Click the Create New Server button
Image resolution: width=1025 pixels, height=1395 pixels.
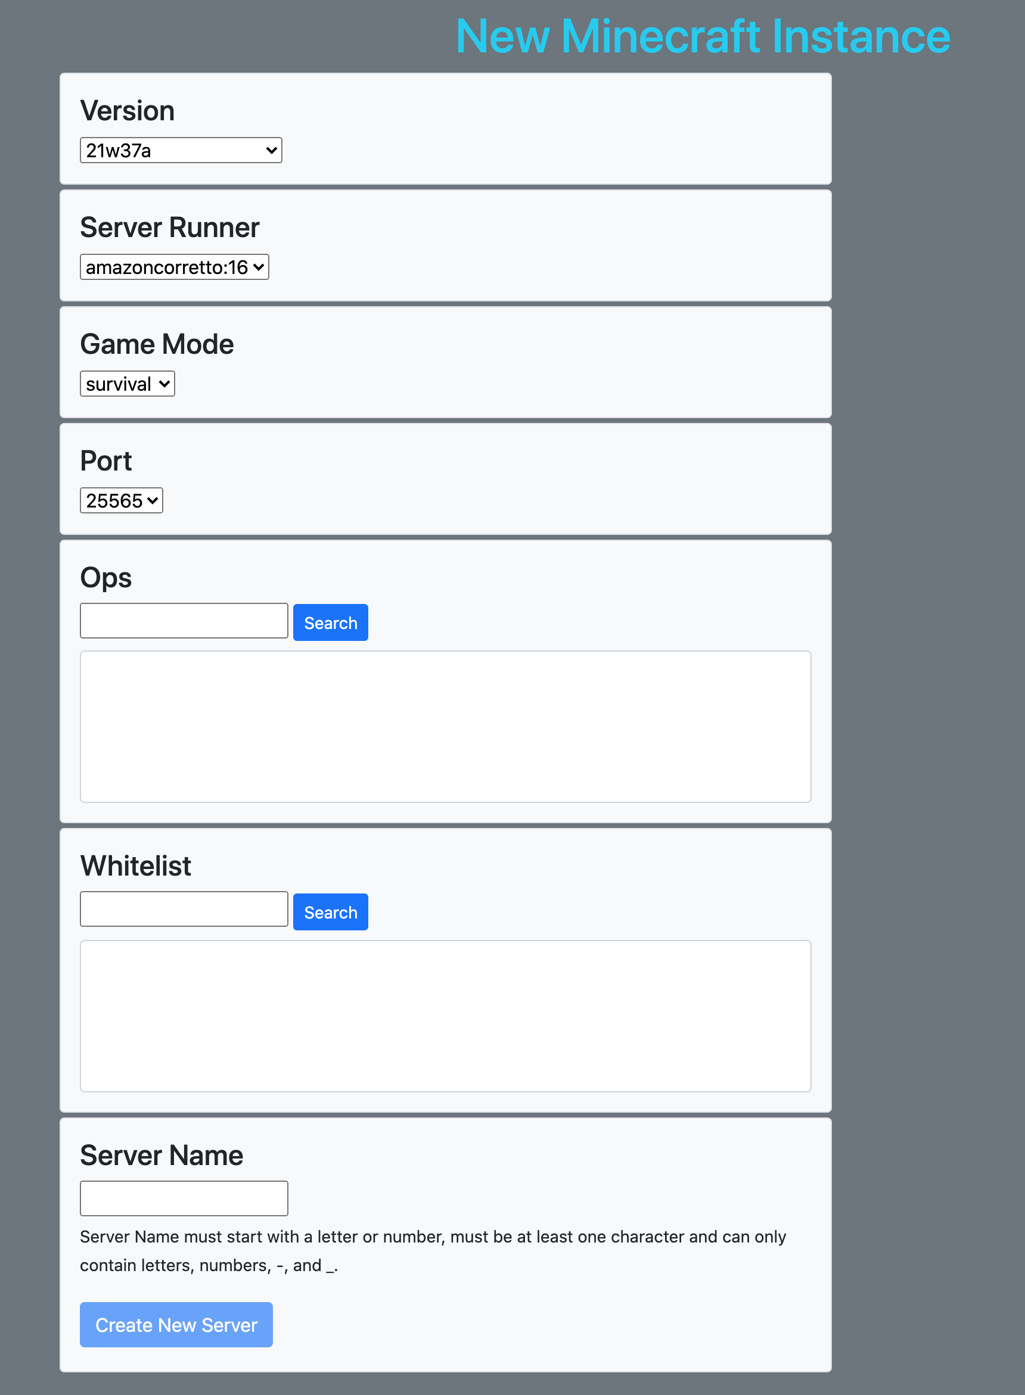point(176,1325)
